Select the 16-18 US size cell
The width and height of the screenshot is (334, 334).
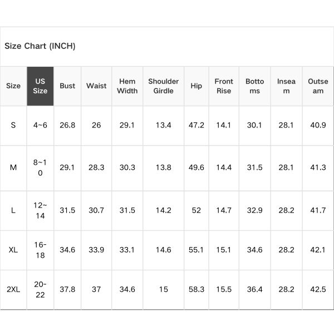click(40, 250)
